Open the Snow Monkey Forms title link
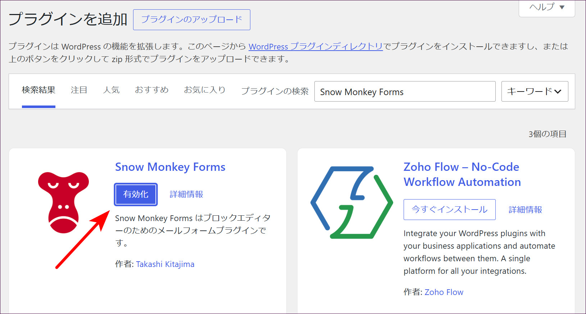Image resolution: width=586 pixels, height=314 pixels. coord(170,167)
